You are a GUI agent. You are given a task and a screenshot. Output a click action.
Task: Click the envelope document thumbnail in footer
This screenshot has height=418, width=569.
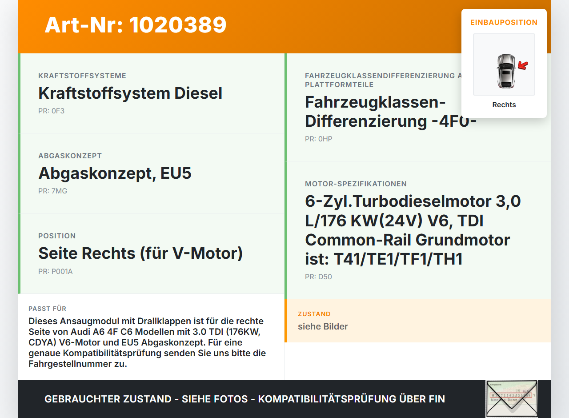(x=512, y=399)
